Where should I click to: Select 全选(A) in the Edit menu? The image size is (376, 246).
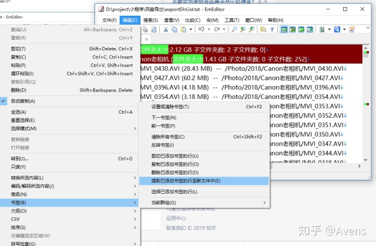tap(69, 112)
